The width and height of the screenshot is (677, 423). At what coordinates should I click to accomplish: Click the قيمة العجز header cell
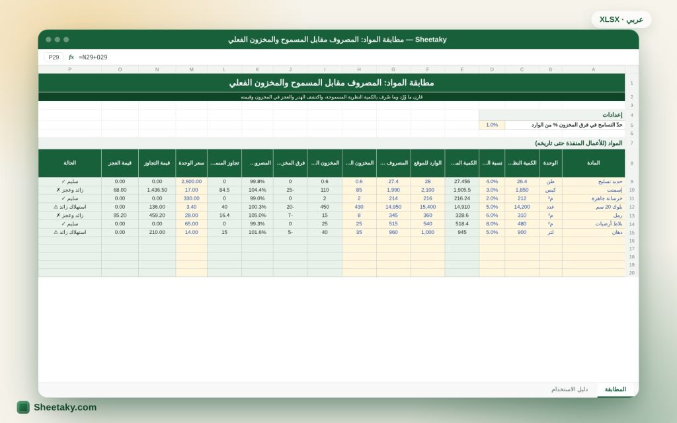(x=120, y=163)
